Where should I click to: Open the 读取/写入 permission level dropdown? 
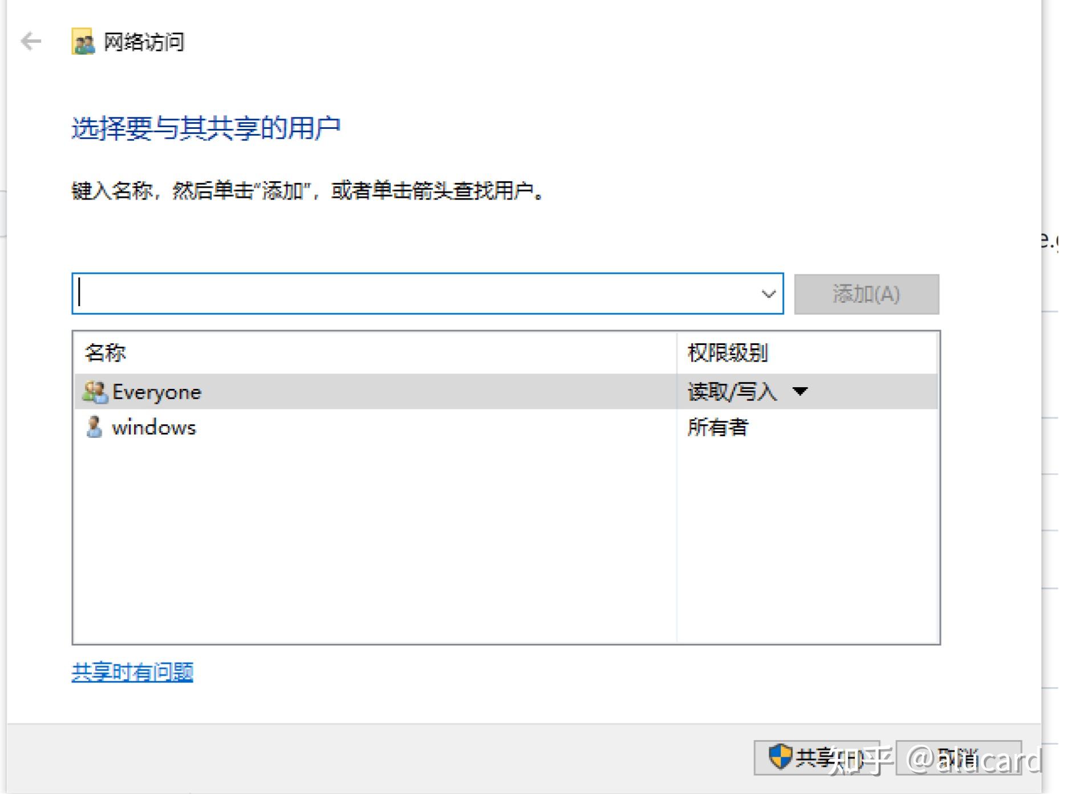[x=800, y=392]
